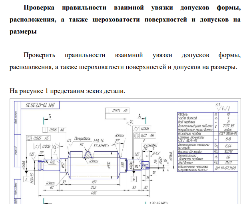
Task: Click the value "левое" in the table
Action: [x=228, y=130]
